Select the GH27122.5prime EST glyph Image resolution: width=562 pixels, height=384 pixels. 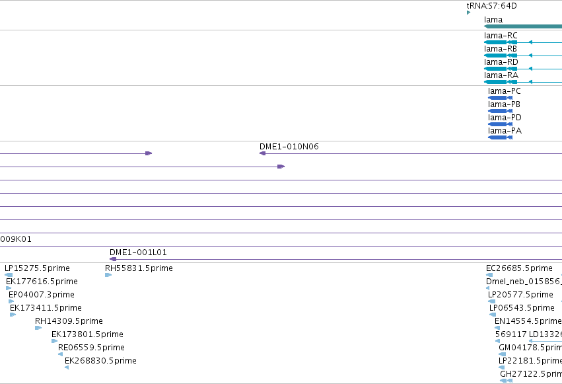click(x=506, y=381)
